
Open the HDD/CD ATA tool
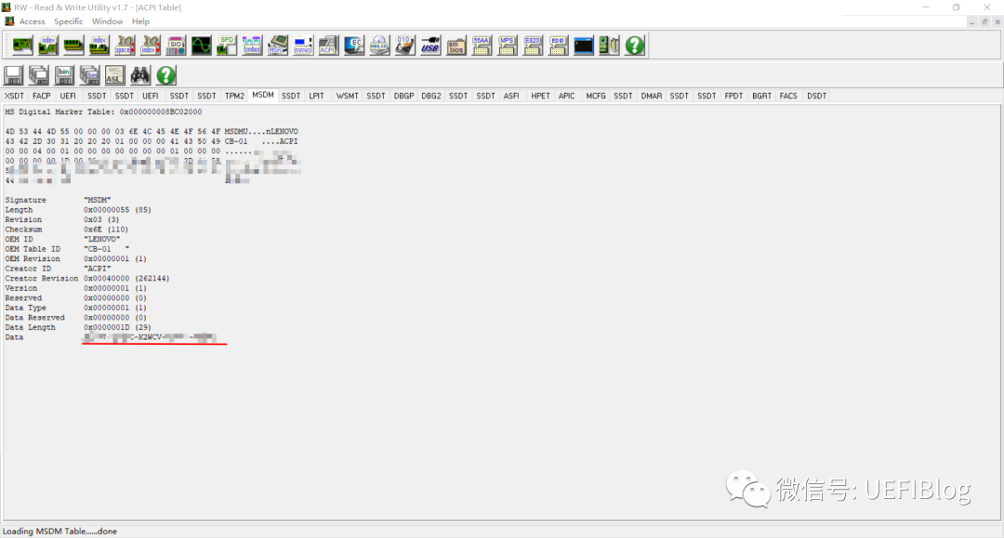(x=379, y=46)
